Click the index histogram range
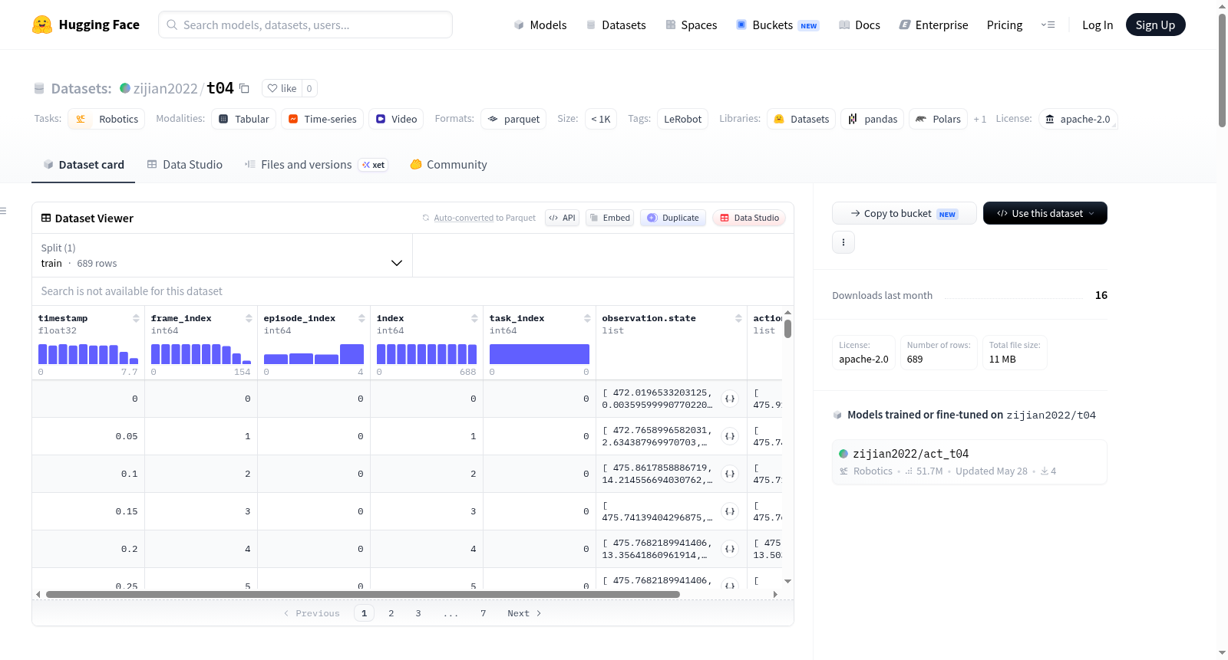1228x660 pixels. coord(427,354)
